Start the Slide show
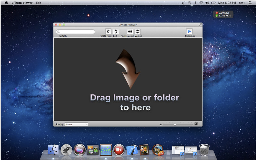This screenshot has height=160, width=256. point(189,31)
